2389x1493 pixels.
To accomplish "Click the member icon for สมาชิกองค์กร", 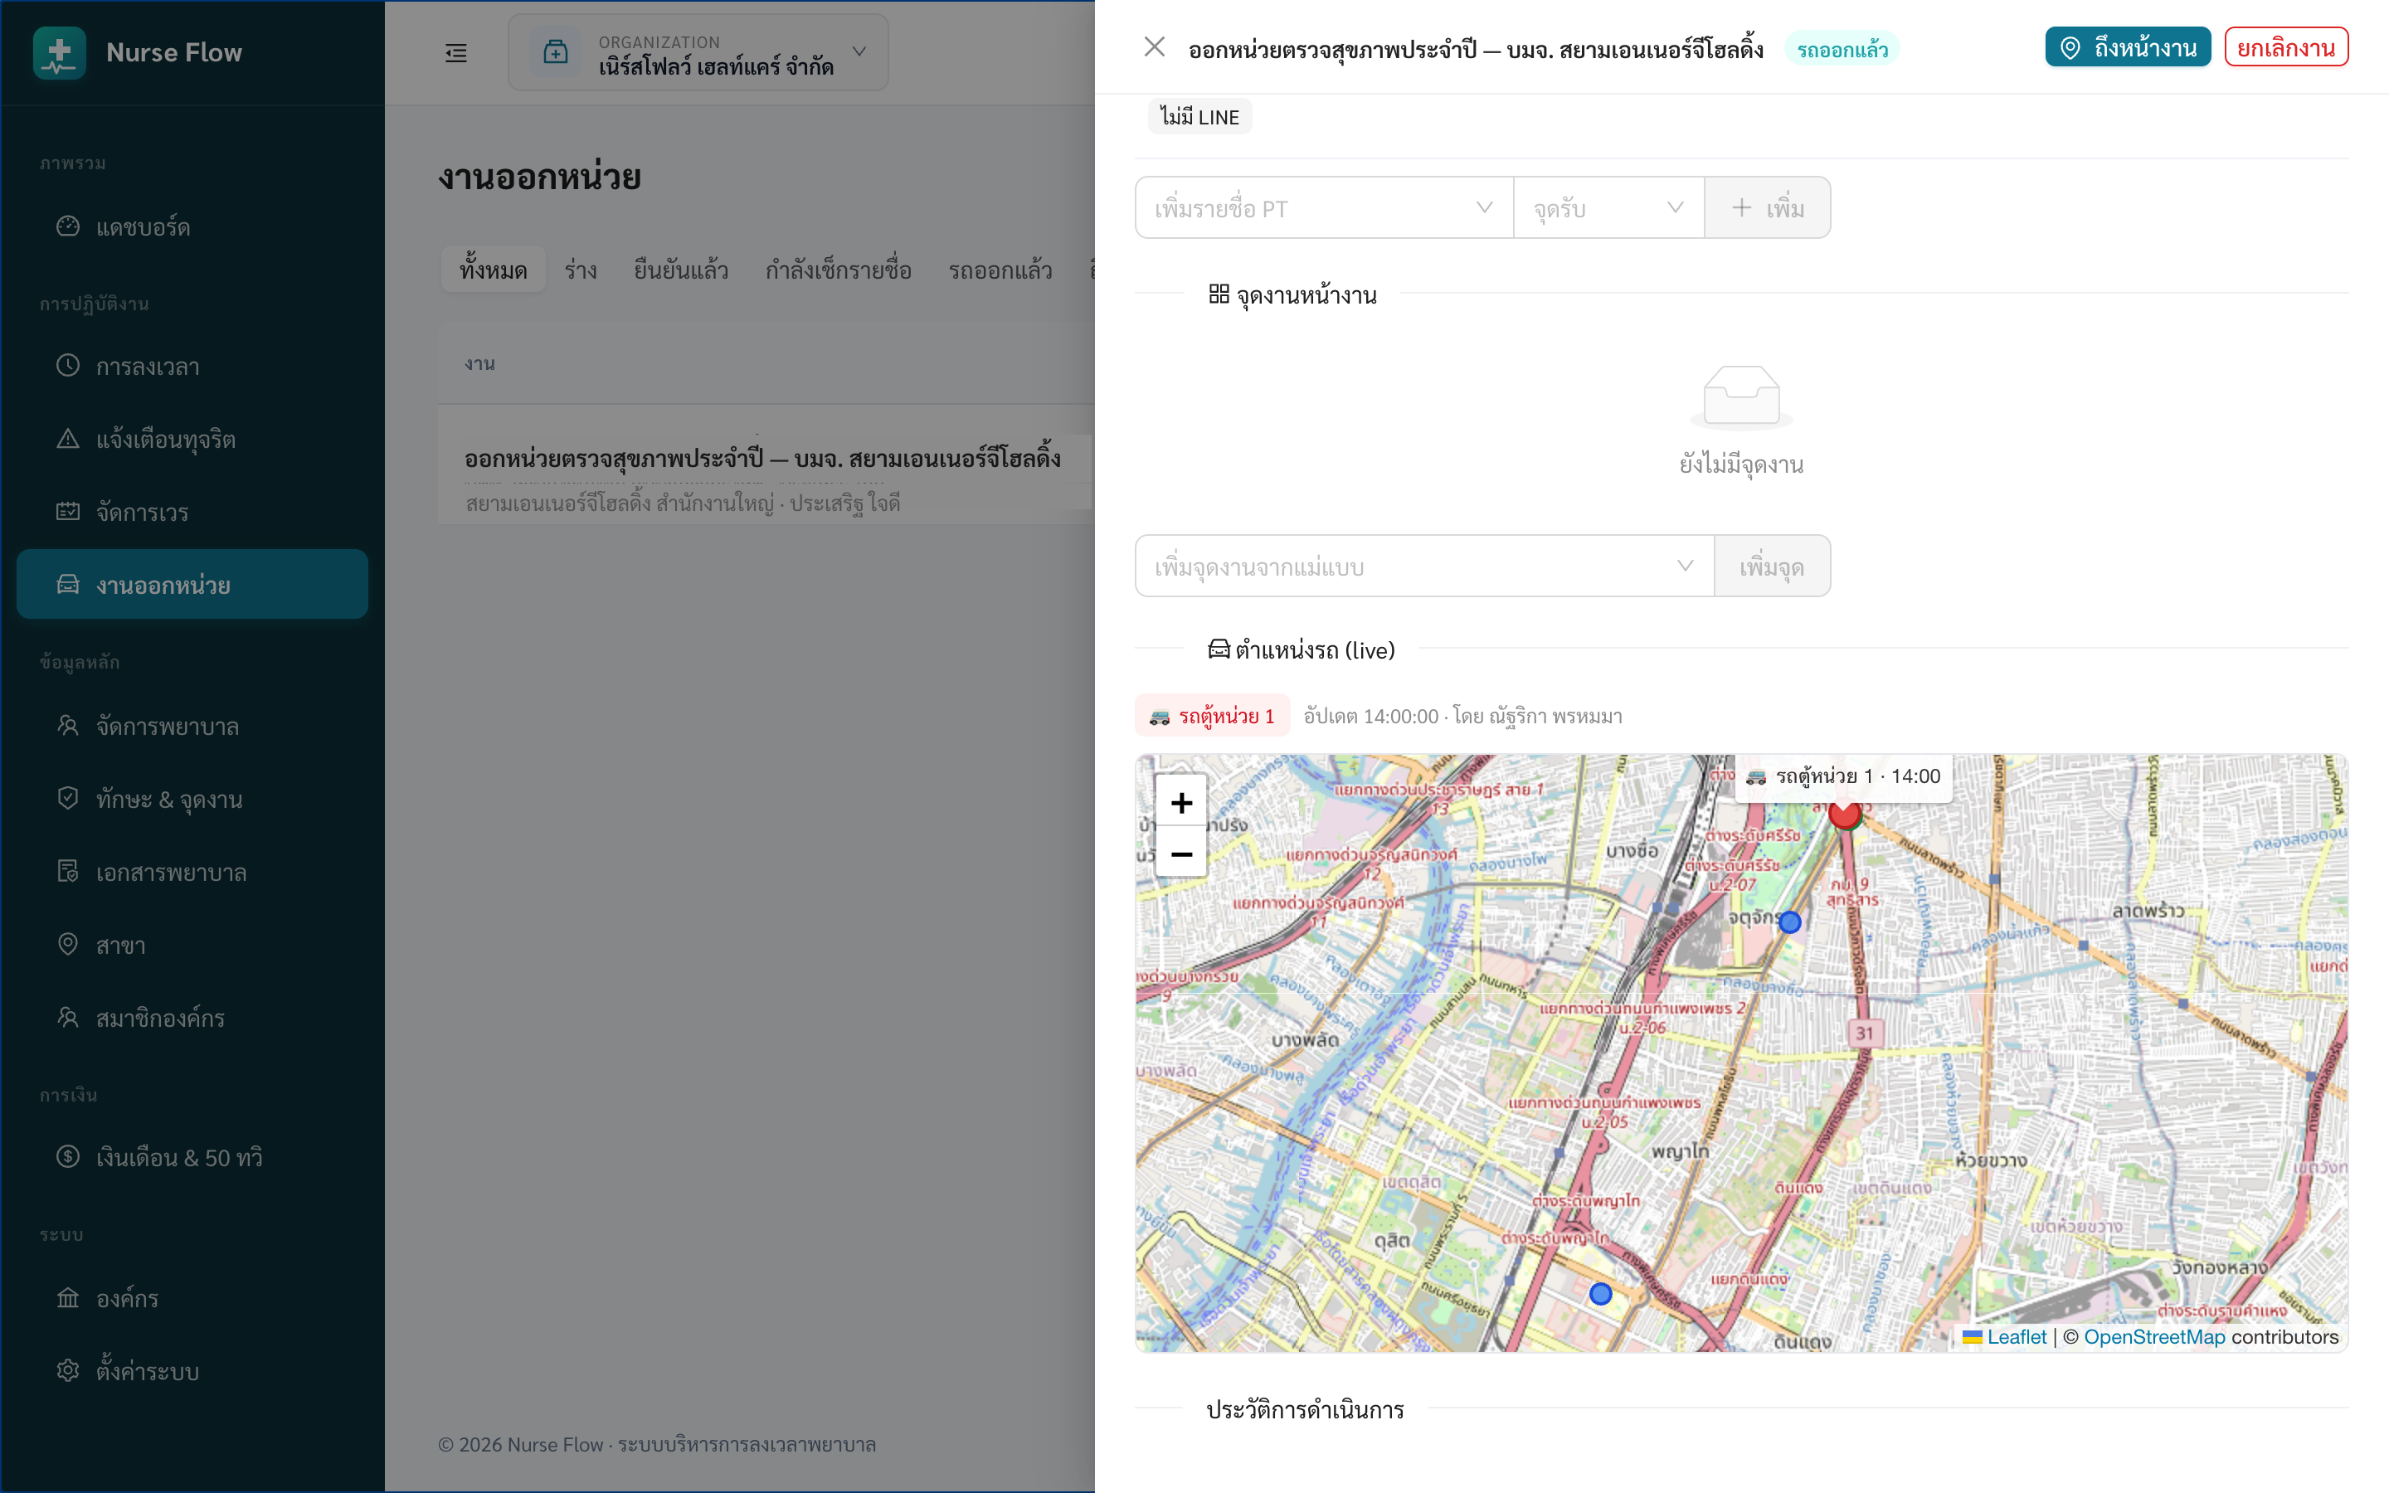I will (x=68, y=1017).
